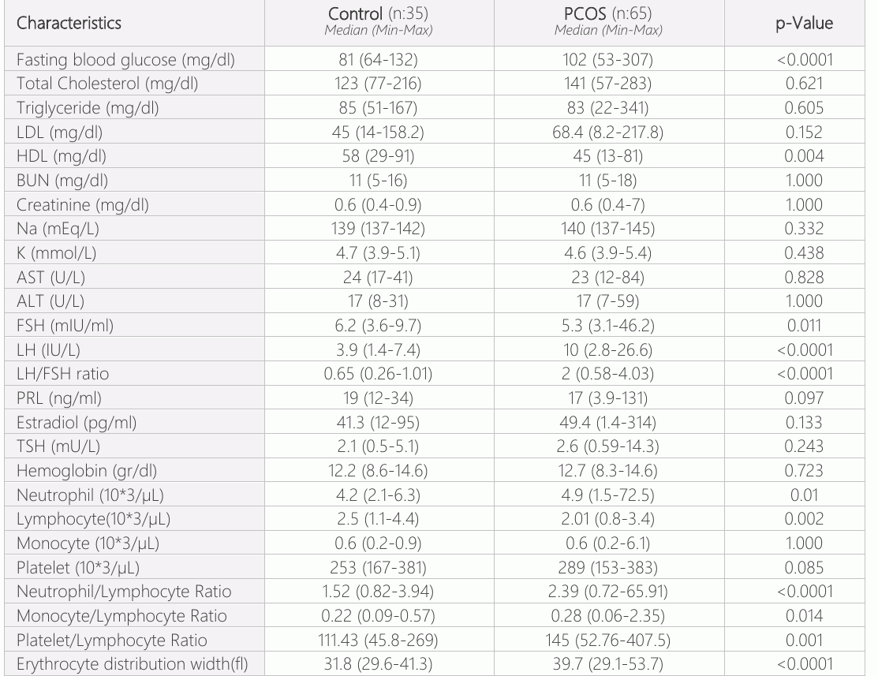Select the LH/FSH ratio row label

pos(63,374)
